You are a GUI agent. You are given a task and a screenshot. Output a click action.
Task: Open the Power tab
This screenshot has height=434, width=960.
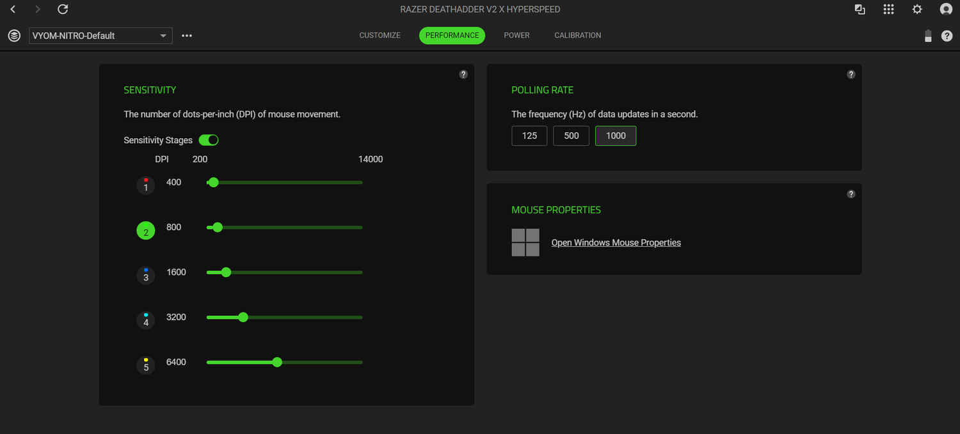pos(516,35)
